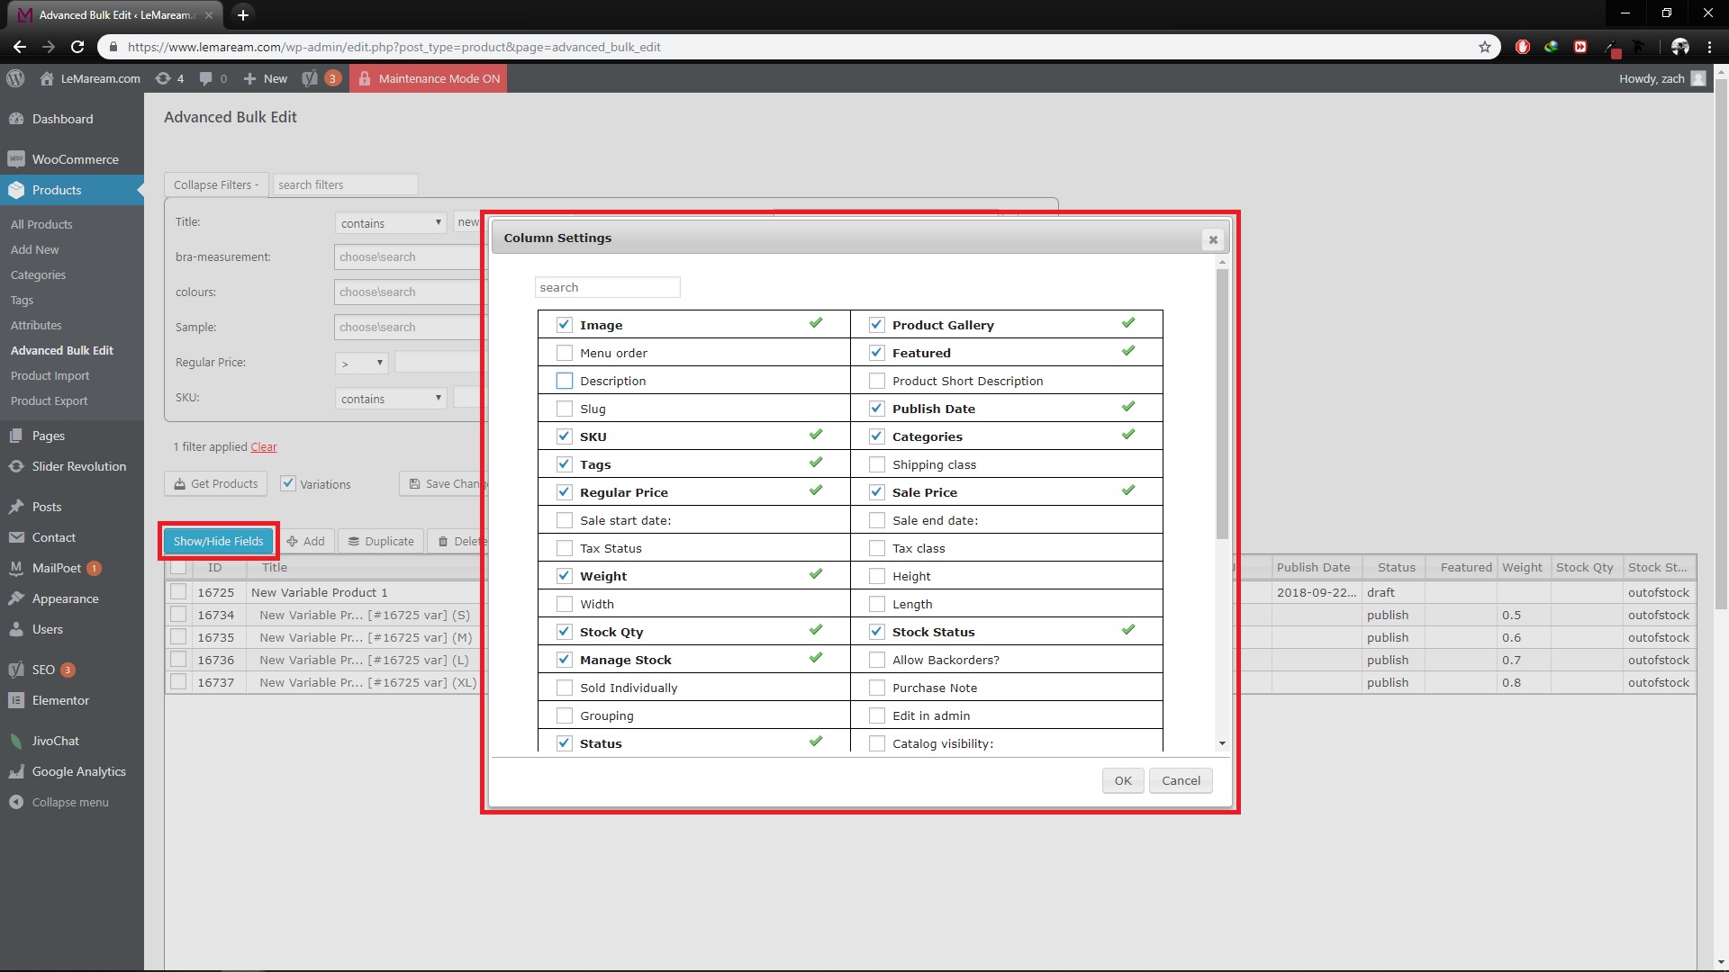Open JivoChat leaf icon in sidebar
Screen dimensions: 1729x972
pyautogui.click(x=16, y=741)
